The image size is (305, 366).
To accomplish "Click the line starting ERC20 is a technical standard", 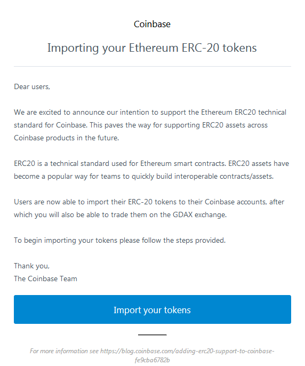I will [151, 163].
